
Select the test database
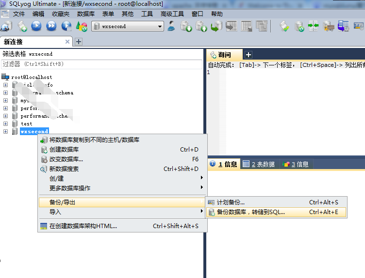click(x=27, y=124)
